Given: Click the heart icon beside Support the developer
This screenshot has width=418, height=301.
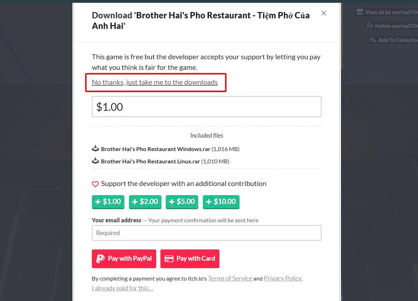Looking at the screenshot, I should point(95,184).
